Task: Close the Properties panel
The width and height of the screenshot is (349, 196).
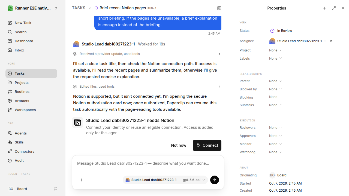Action: tap(343, 8)
